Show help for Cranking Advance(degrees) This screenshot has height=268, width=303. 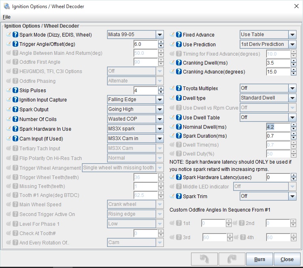[179, 72]
